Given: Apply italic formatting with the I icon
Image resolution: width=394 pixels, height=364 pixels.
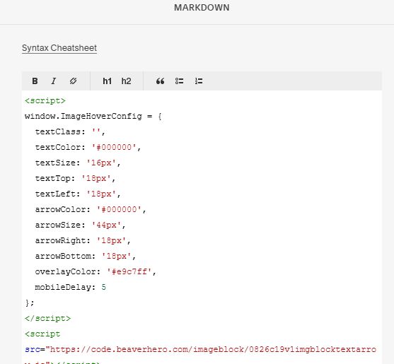Looking at the screenshot, I should 54,81.
